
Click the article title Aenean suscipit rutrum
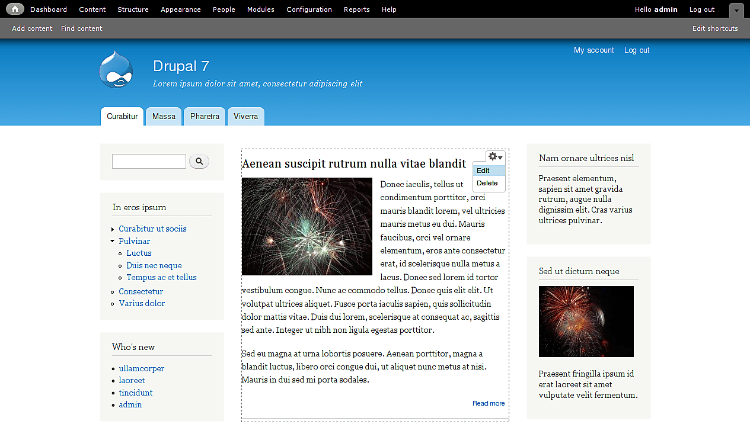point(354,163)
